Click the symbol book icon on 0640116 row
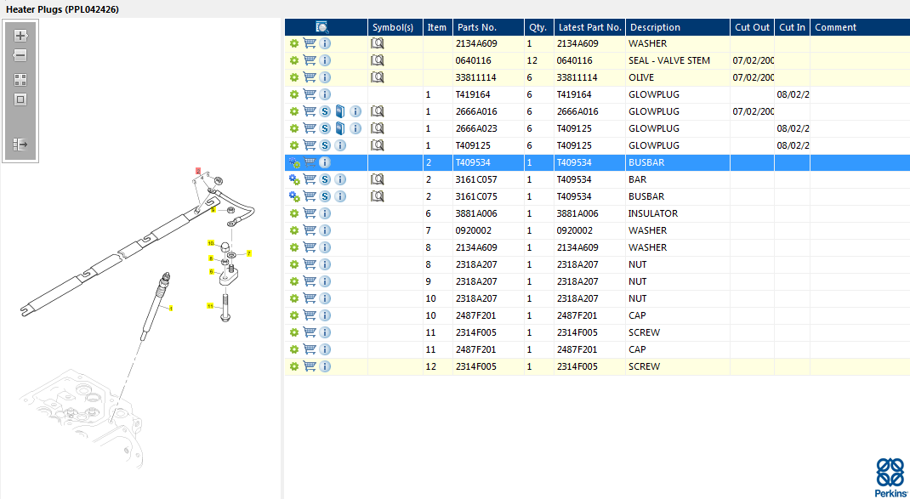Screen dimensions: 910x499 (x=378, y=60)
